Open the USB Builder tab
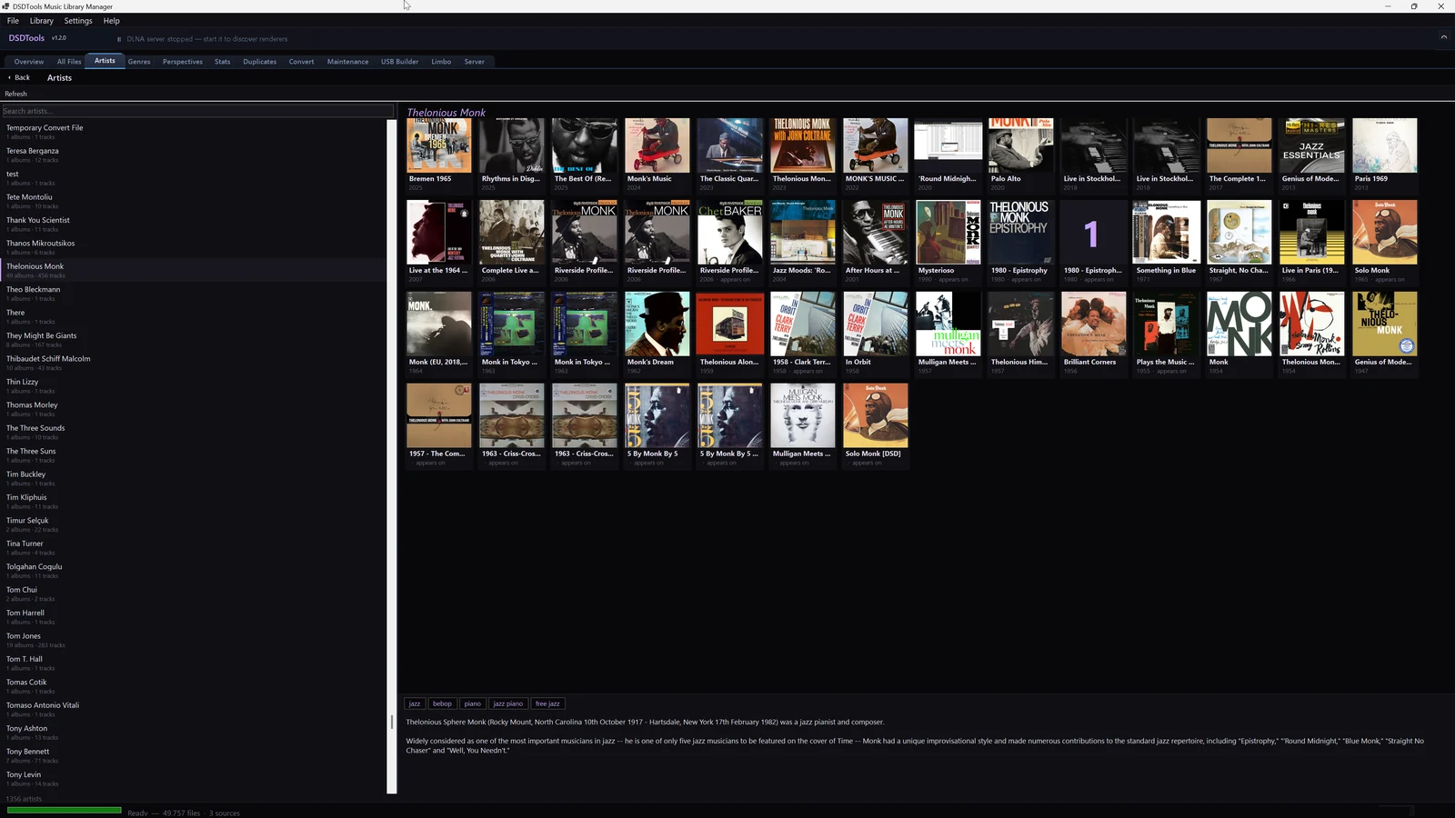1455x818 pixels. [x=399, y=62]
